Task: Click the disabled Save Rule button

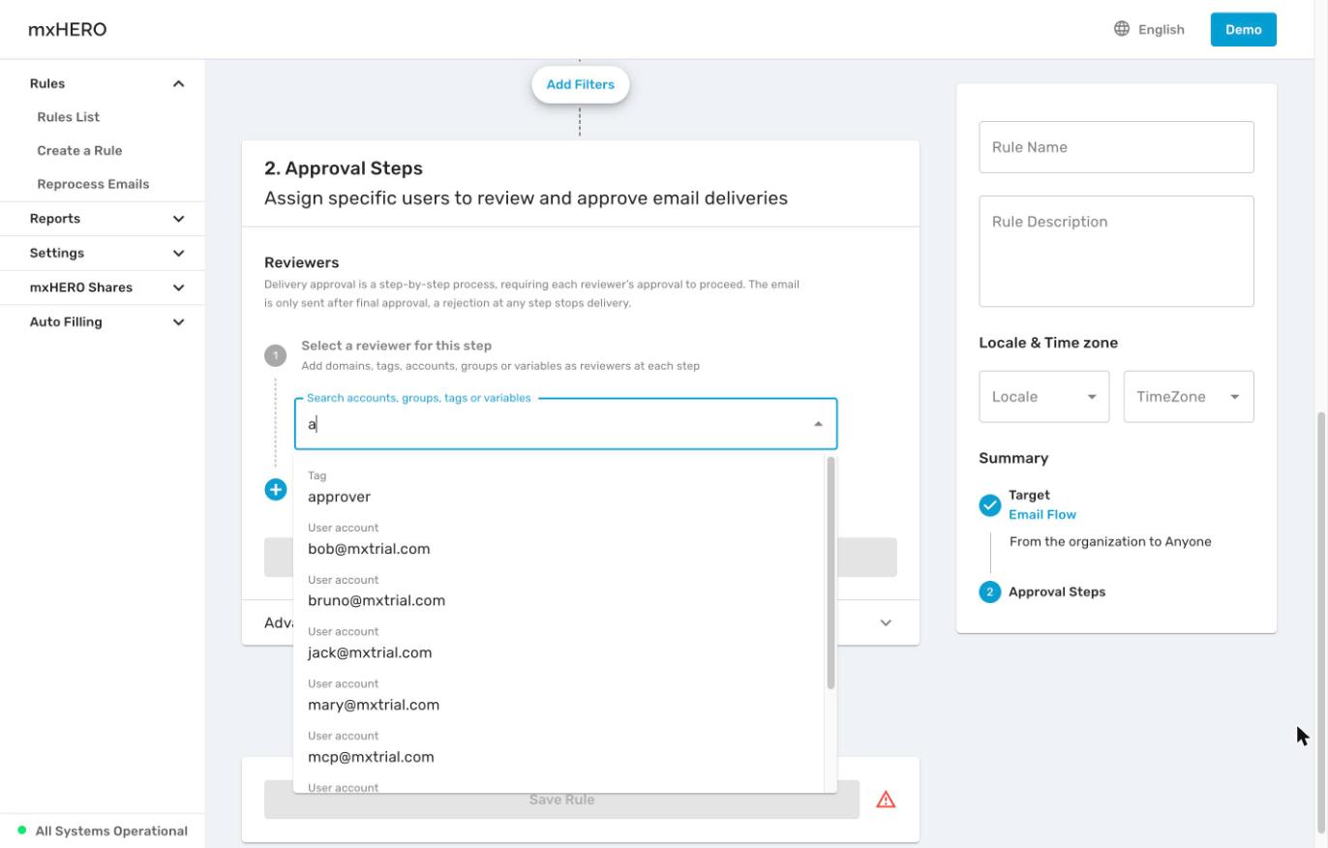Action: tap(561, 800)
